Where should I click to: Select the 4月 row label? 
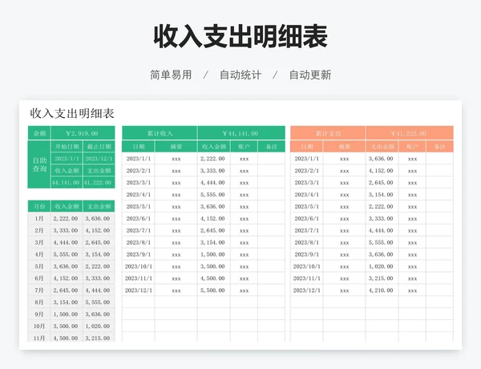coord(39,254)
